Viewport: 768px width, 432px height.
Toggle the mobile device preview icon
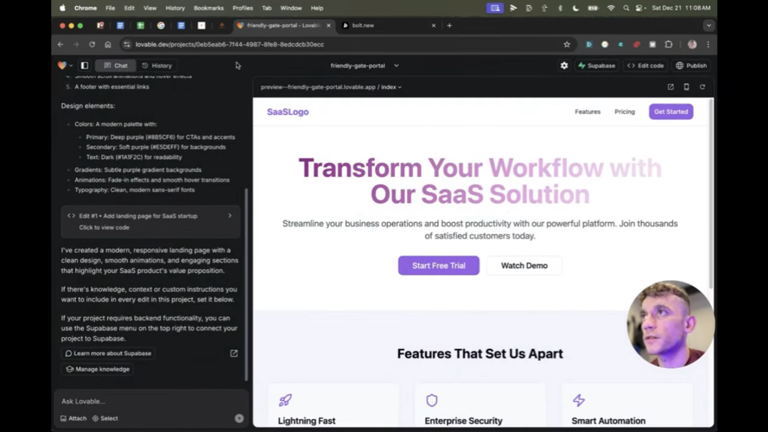pos(686,87)
